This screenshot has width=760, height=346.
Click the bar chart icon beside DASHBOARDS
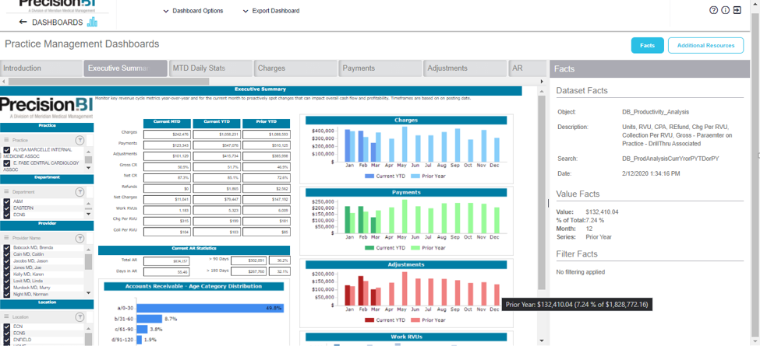(92, 22)
